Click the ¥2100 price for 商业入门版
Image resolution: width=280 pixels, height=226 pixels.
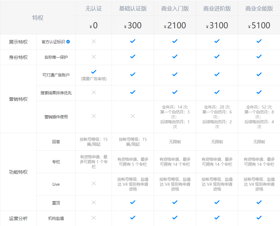tap(175, 26)
